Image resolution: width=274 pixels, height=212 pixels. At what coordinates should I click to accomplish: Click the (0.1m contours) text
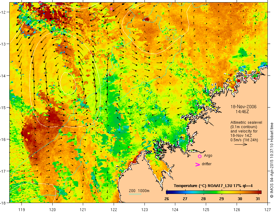[244, 127]
